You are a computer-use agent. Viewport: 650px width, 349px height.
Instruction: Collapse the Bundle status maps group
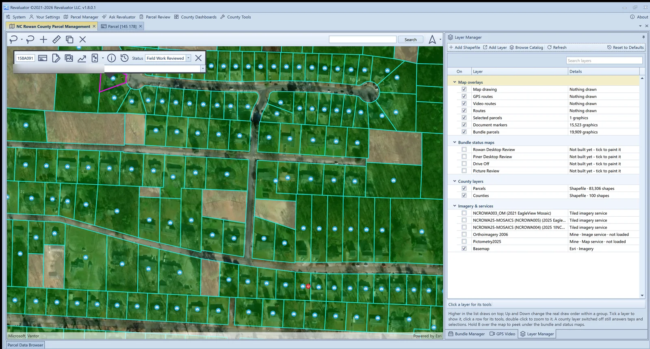pyautogui.click(x=455, y=142)
